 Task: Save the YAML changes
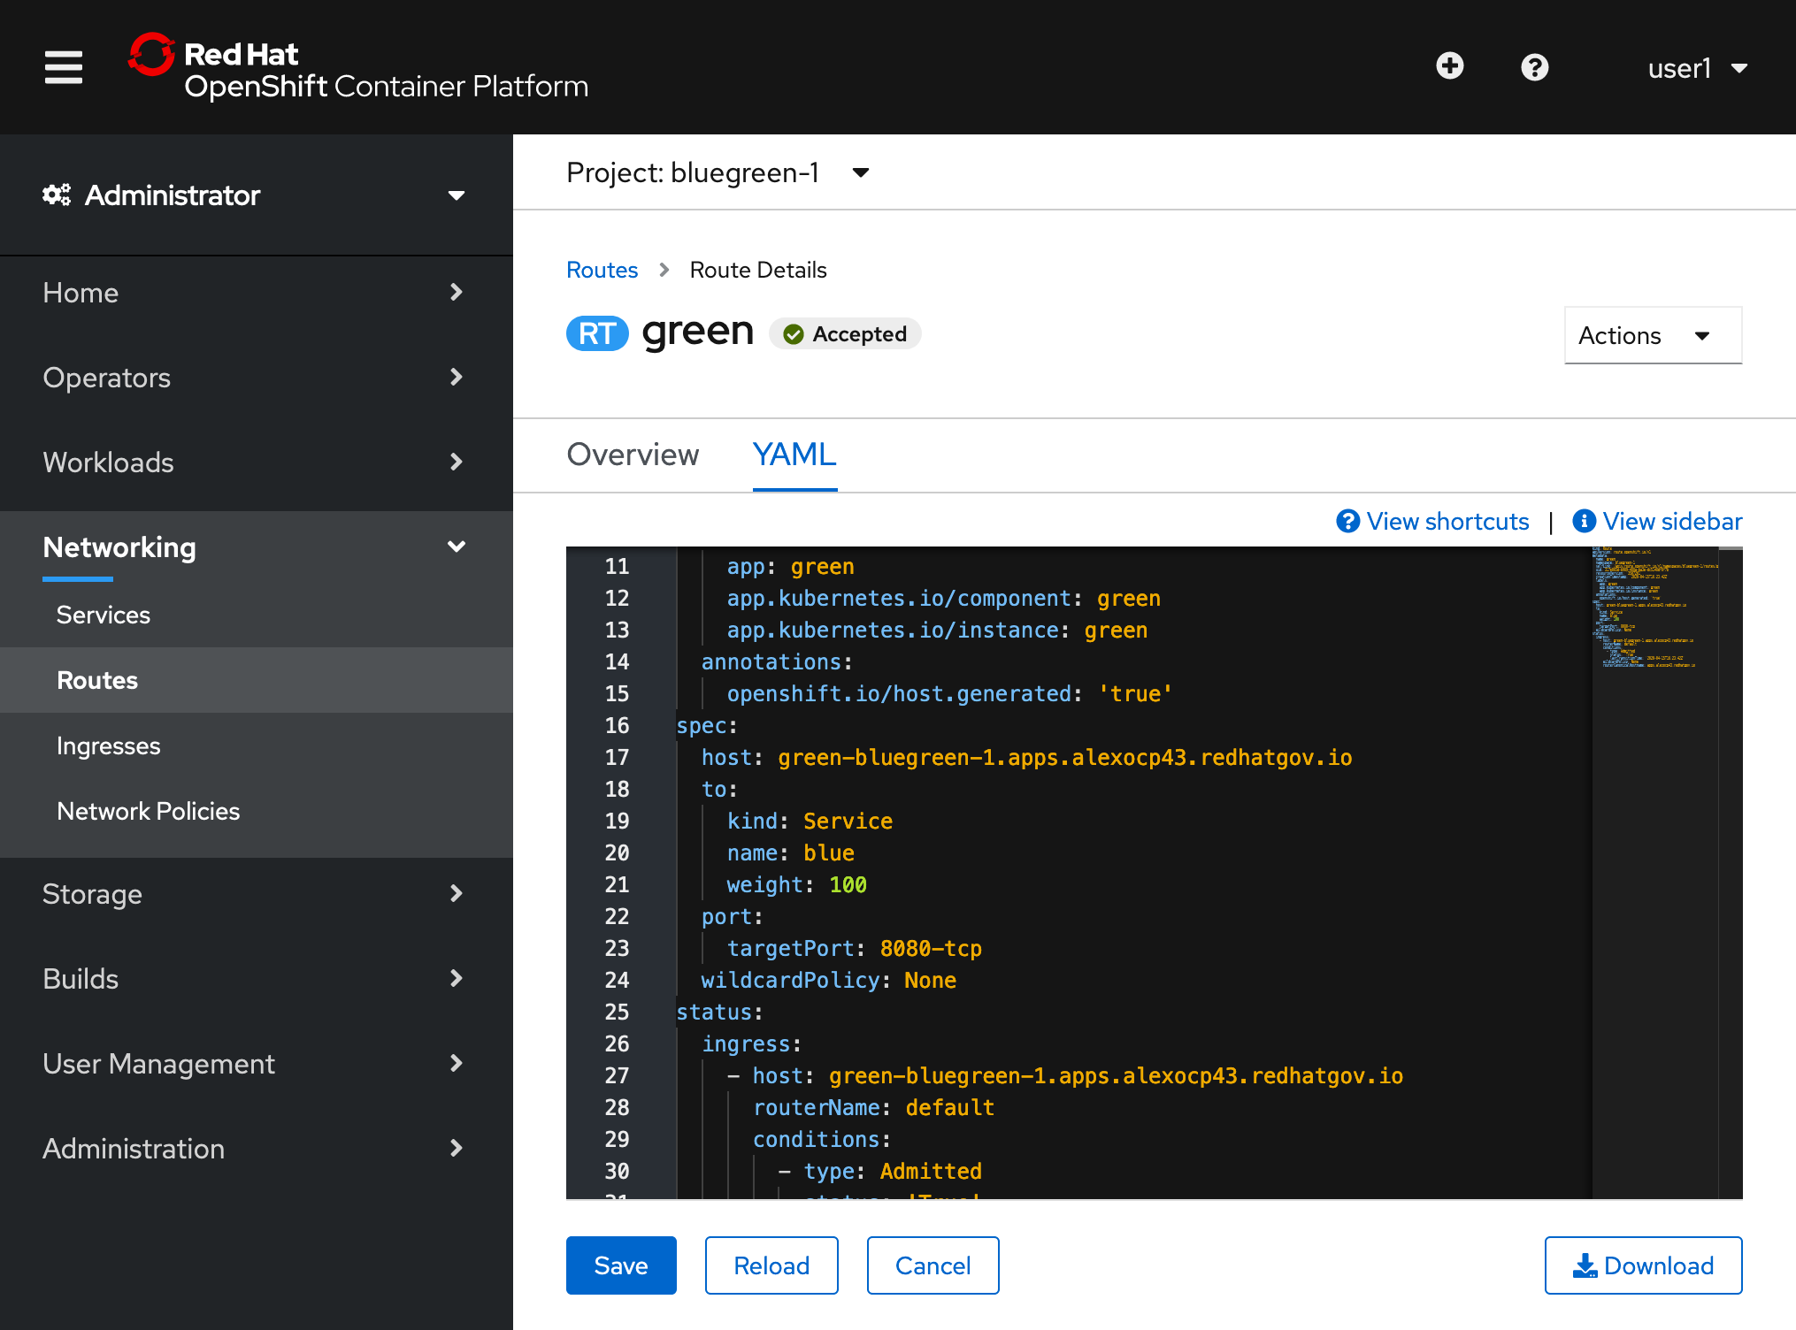(621, 1265)
